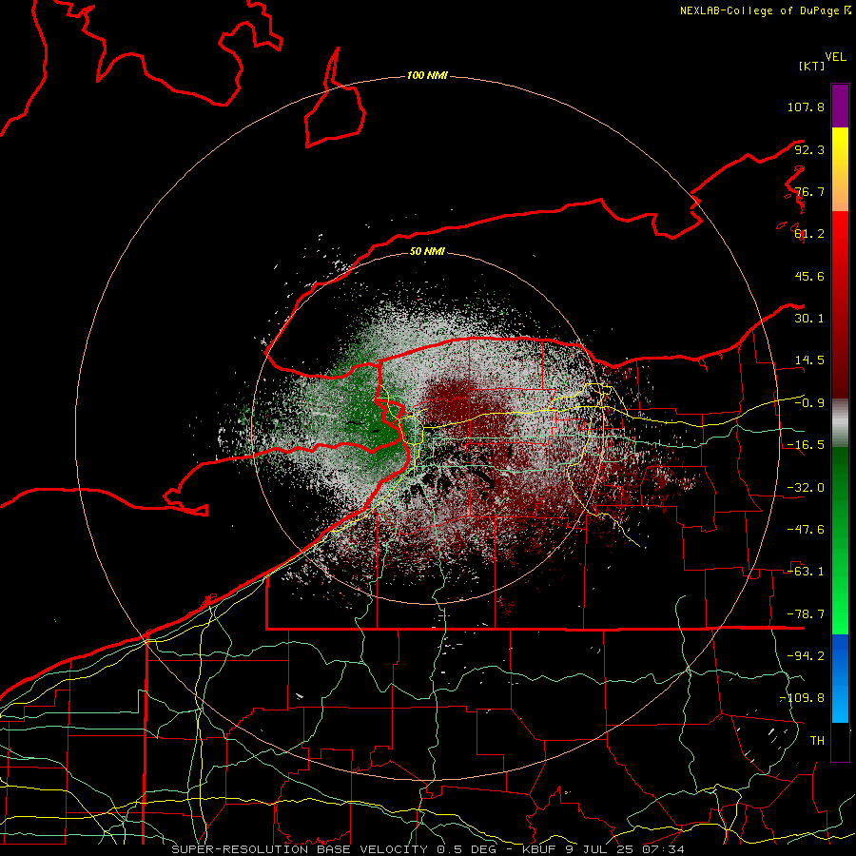Click the 107.8 velocity scale value
The width and height of the screenshot is (856, 856).
(x=806, y=107)
